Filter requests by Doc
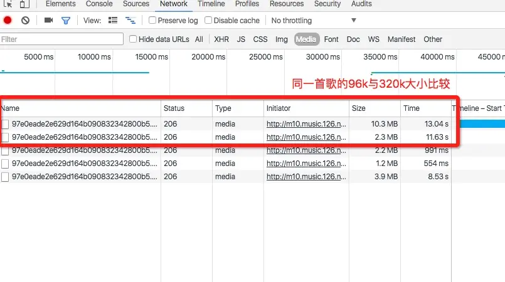The width and height of the screenshot is (505, 282). (x=353, y=39)
